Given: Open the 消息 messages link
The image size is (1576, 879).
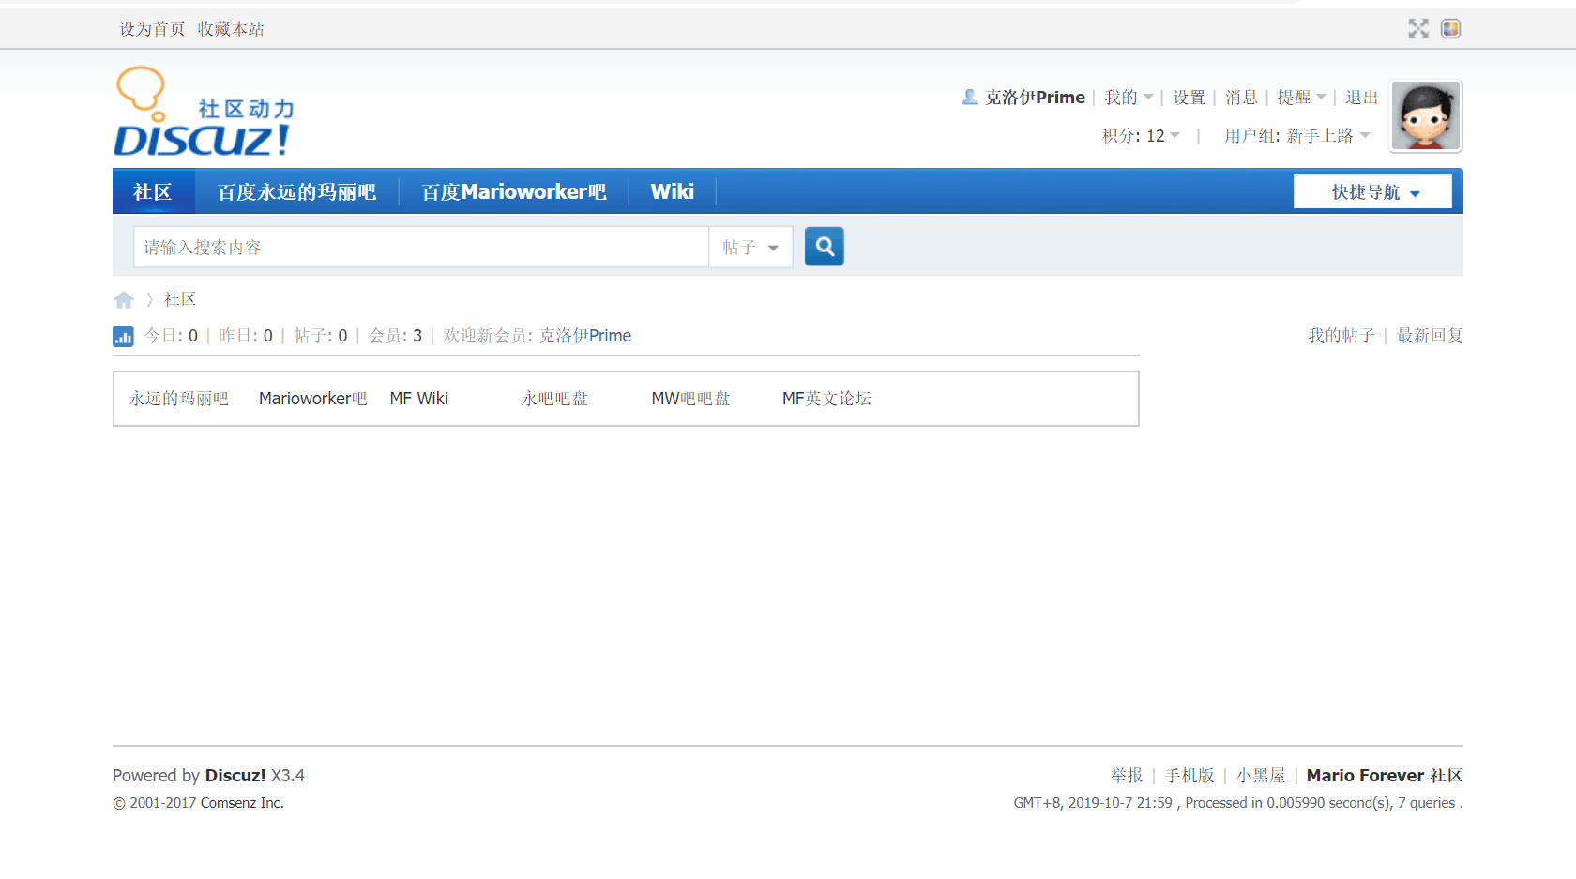Looking at the screenshot, I should tap(1241, 97).
